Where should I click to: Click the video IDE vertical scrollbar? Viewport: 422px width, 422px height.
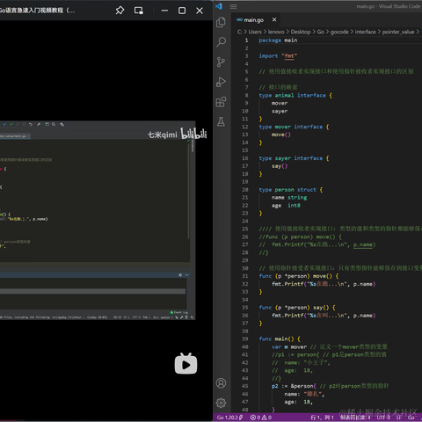pyautogui.click(x=188, y=191)
